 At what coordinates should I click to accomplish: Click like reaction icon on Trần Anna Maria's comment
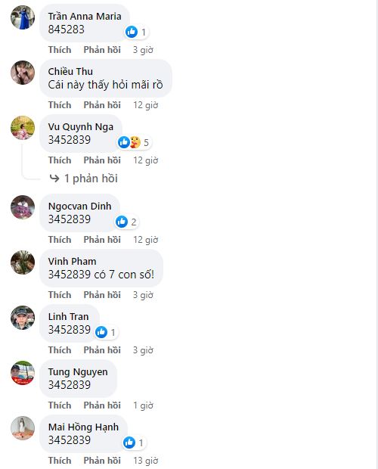(x=132, y=32)
